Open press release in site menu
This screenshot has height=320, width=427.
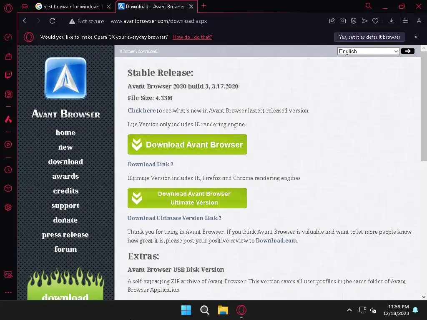(x=65, y=235)
